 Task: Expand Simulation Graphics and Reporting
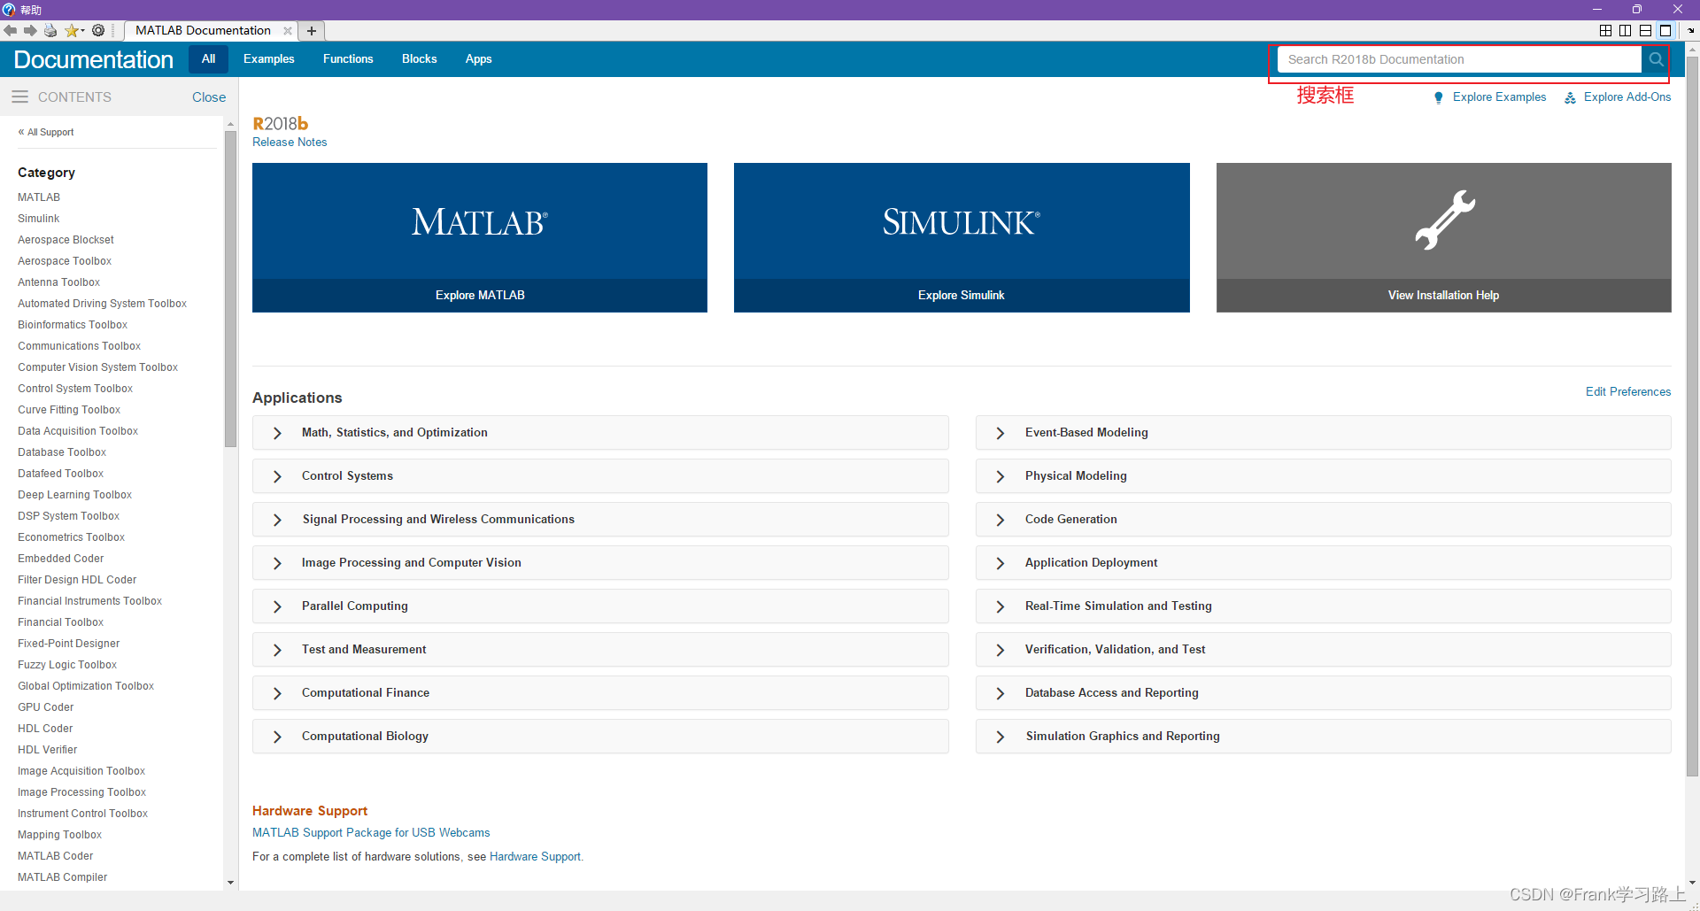[x=1324, y=737]
